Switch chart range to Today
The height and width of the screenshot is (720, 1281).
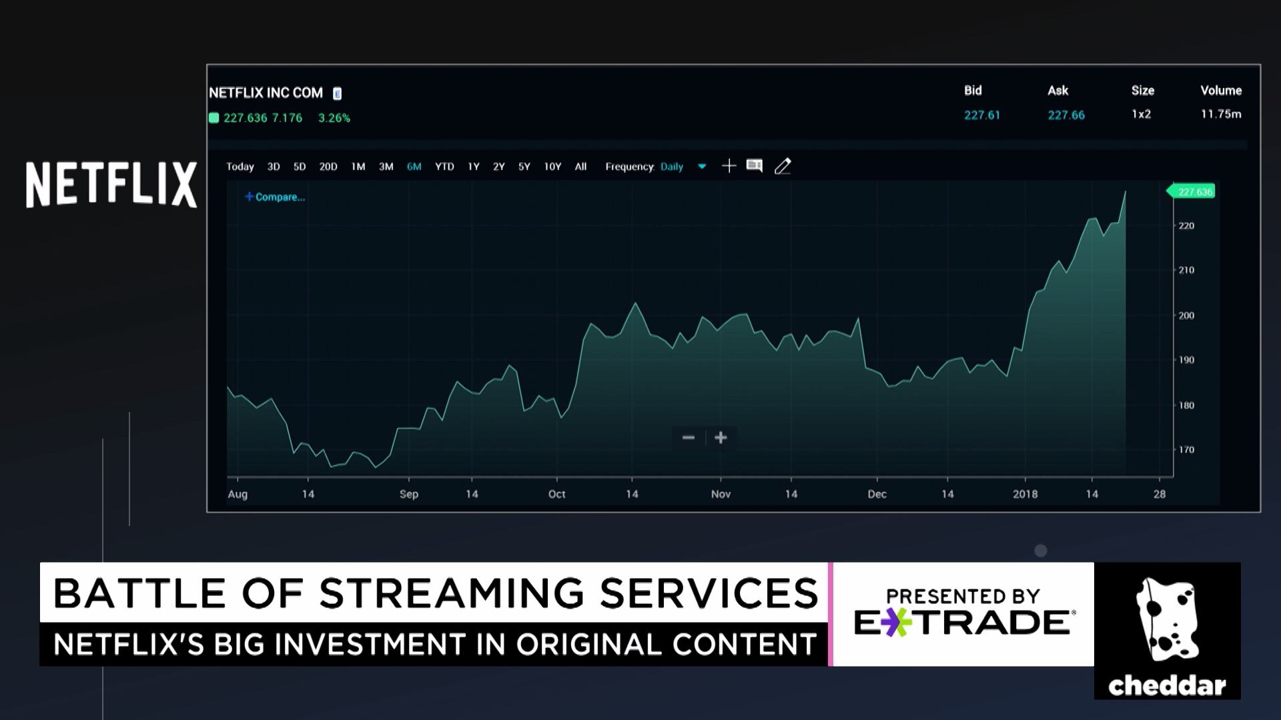(240, 167)
